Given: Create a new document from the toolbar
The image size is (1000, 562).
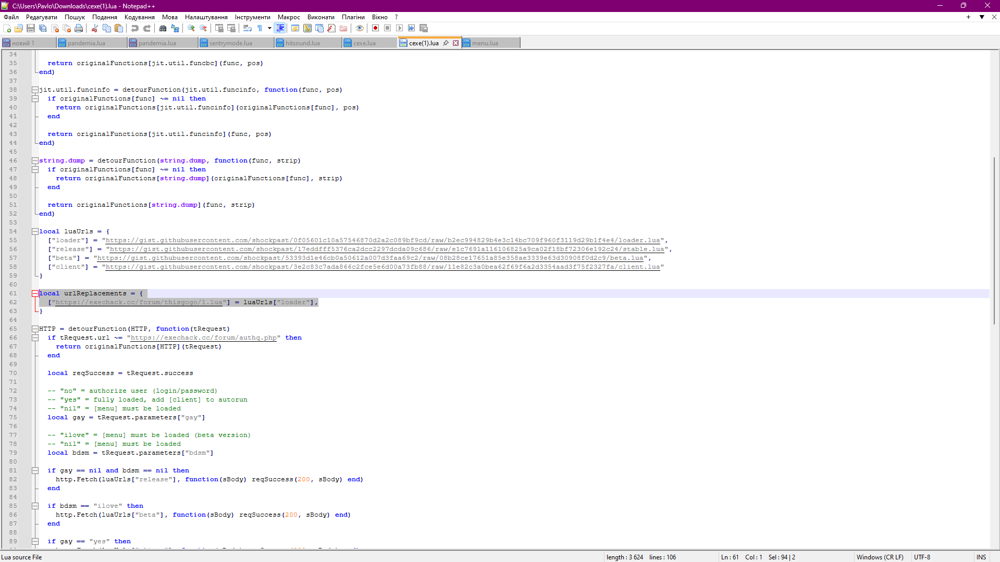Looking at the screenshot, I should pyautogui.click(x=7, y=28).
